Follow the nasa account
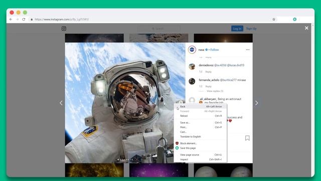 (215, 50)
